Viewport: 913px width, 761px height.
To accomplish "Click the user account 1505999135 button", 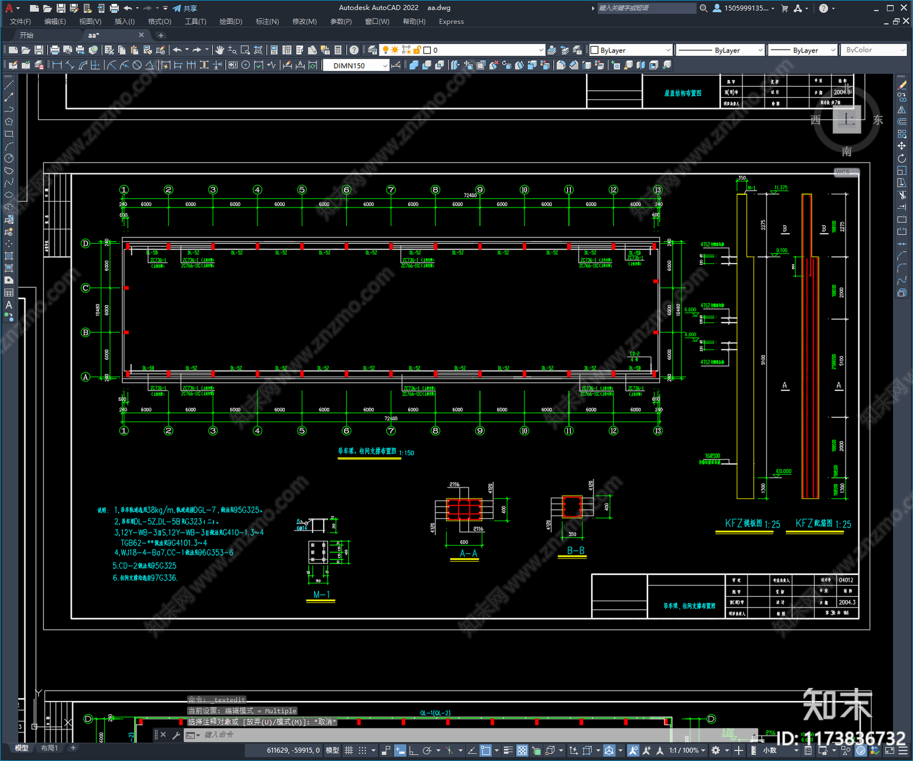I will 744,8.
